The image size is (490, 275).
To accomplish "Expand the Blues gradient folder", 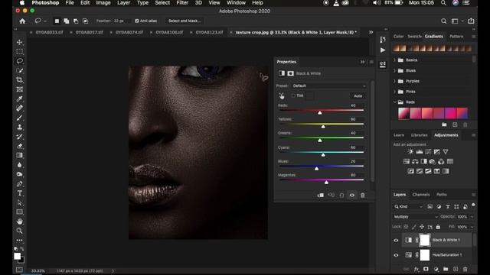I will [x=395, y=70].
